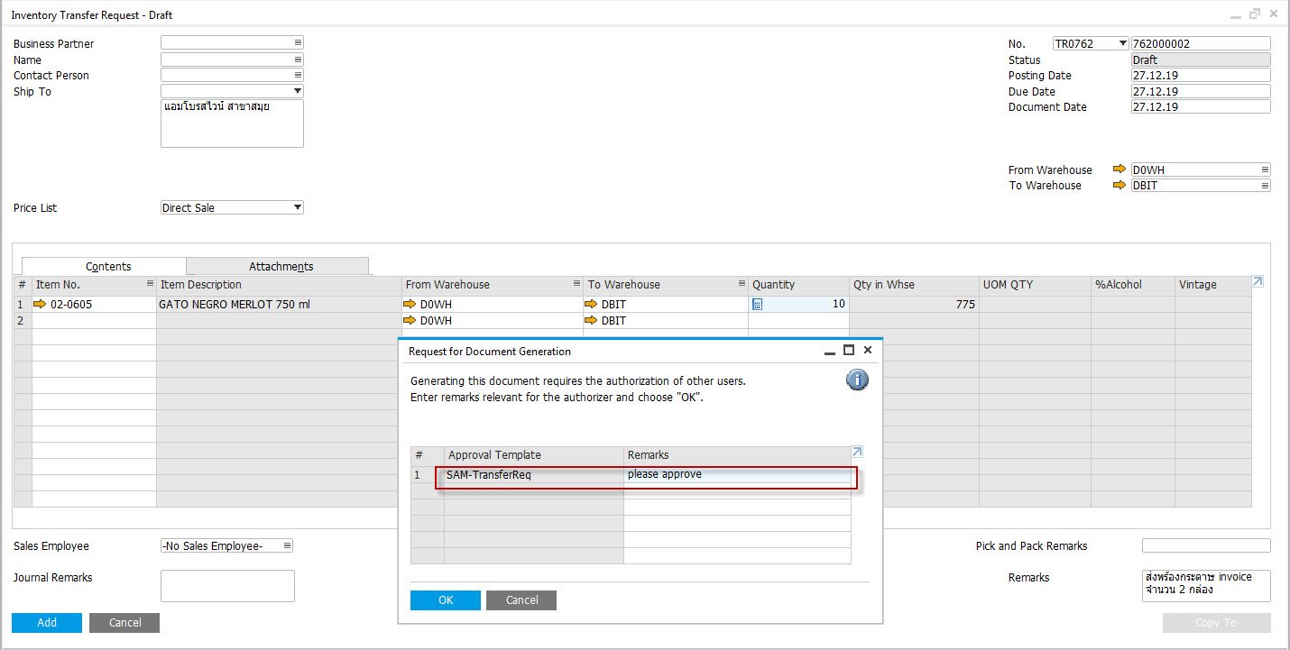Open header To Warehouse selection list icon
1290x650 pixels.
pyautogui.click(x=1265, y=186)
